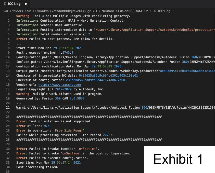Click on the 'Post processing failed.' line

coord(37,167)
